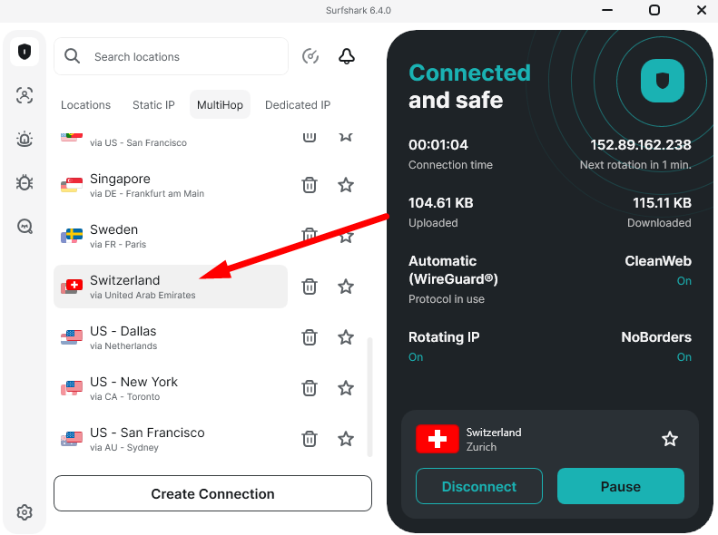This screenshot has height=535, width=718.
Task: Select Singapore via Frankfurt am Main
Action: (171, 185)
